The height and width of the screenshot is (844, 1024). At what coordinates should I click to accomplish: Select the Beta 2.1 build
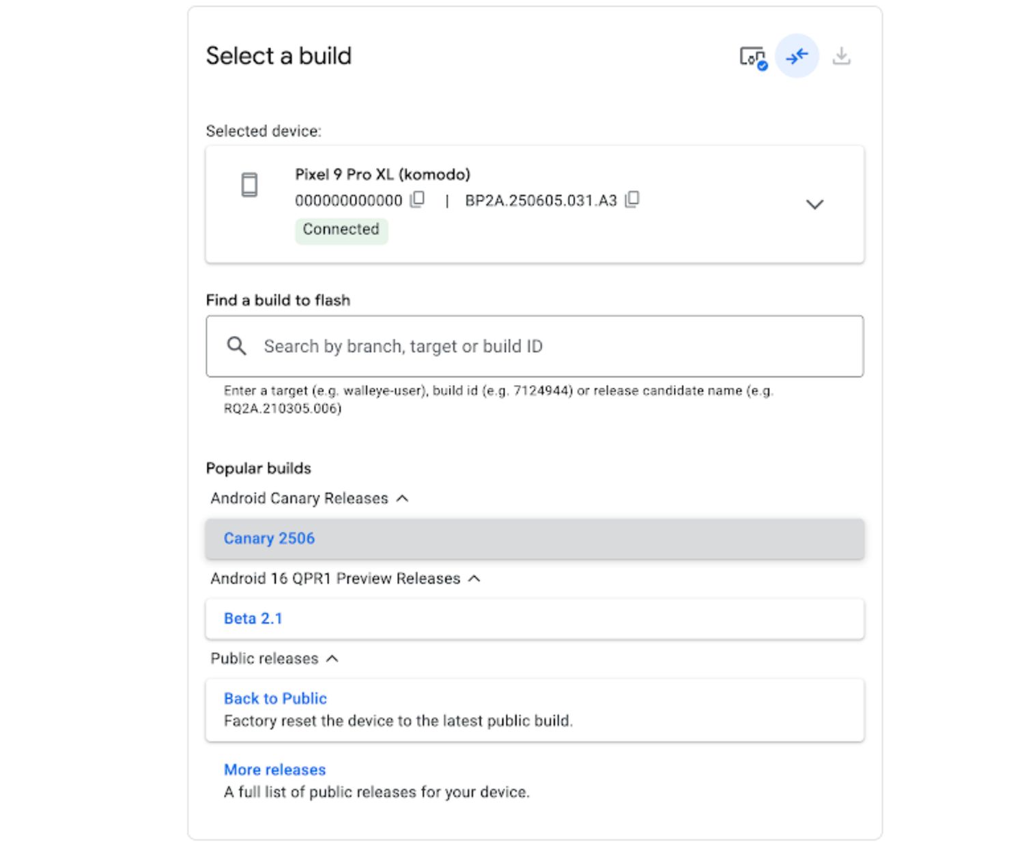point(253,619)
